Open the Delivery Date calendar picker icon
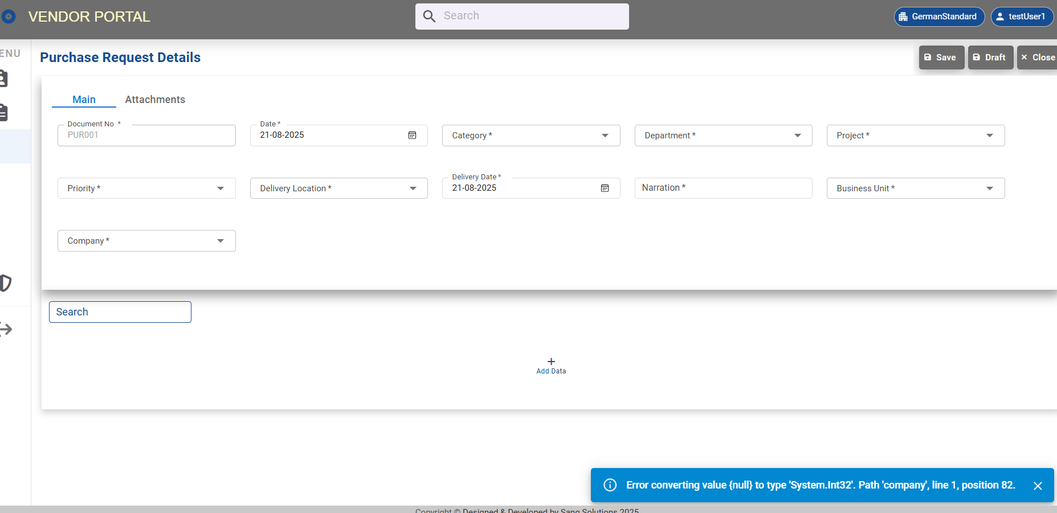The width and height of the screenshot is (1057, 513). pos(605,188)
